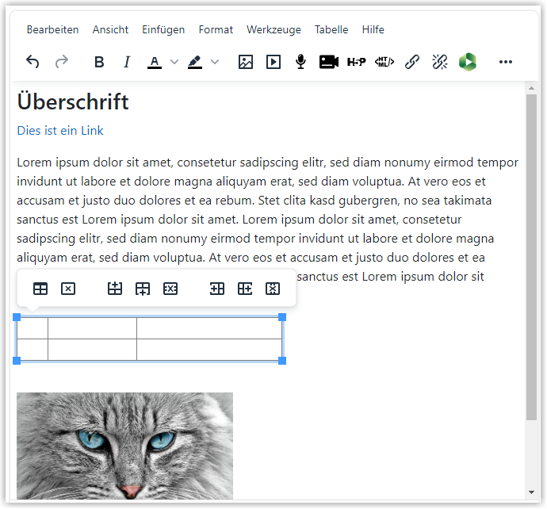Click the Undo arrow icon
This screenshot has height=509, width=547.
pos(33,62)
